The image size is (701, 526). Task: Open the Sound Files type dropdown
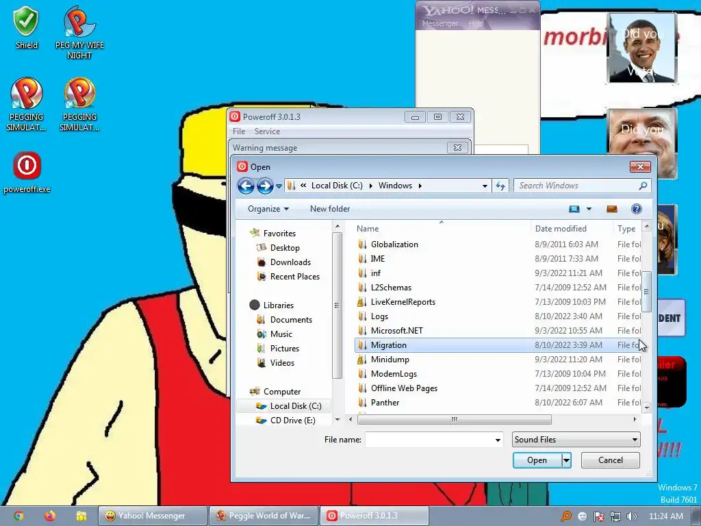click(576, 440)
